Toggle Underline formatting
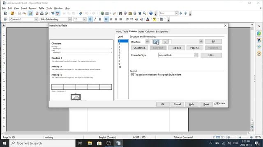 [x=100, y=19]
